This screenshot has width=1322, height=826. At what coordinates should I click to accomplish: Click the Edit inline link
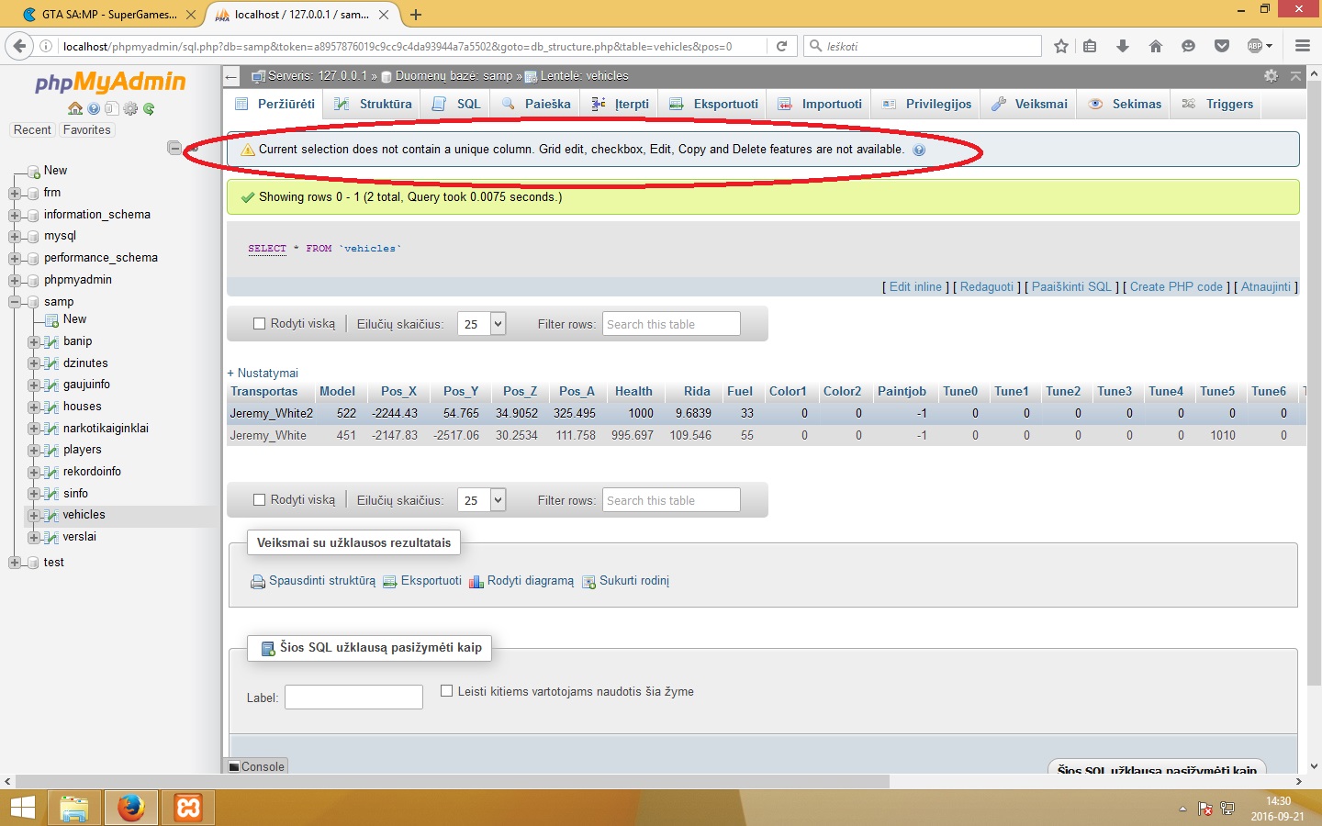(x=915, y=287)
